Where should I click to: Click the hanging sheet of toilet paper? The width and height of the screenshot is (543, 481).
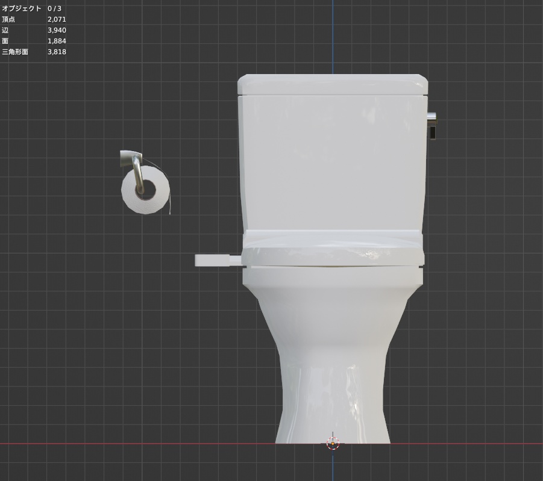[171, 205]
